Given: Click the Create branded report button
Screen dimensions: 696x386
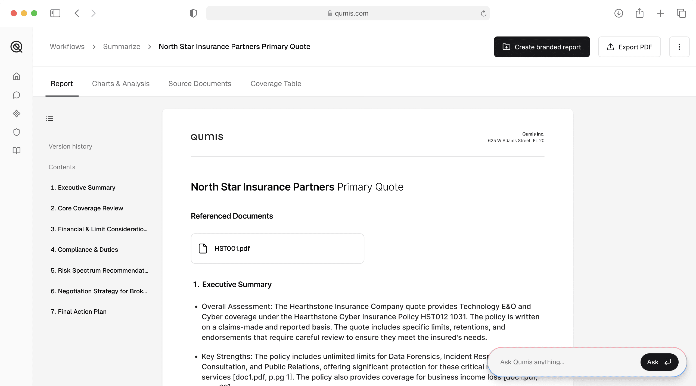Looking at the screenshot, I should 542,47.
